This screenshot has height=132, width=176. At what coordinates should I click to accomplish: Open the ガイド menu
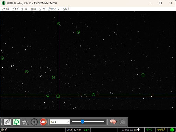pyautogui.click(x=15, y=9)
